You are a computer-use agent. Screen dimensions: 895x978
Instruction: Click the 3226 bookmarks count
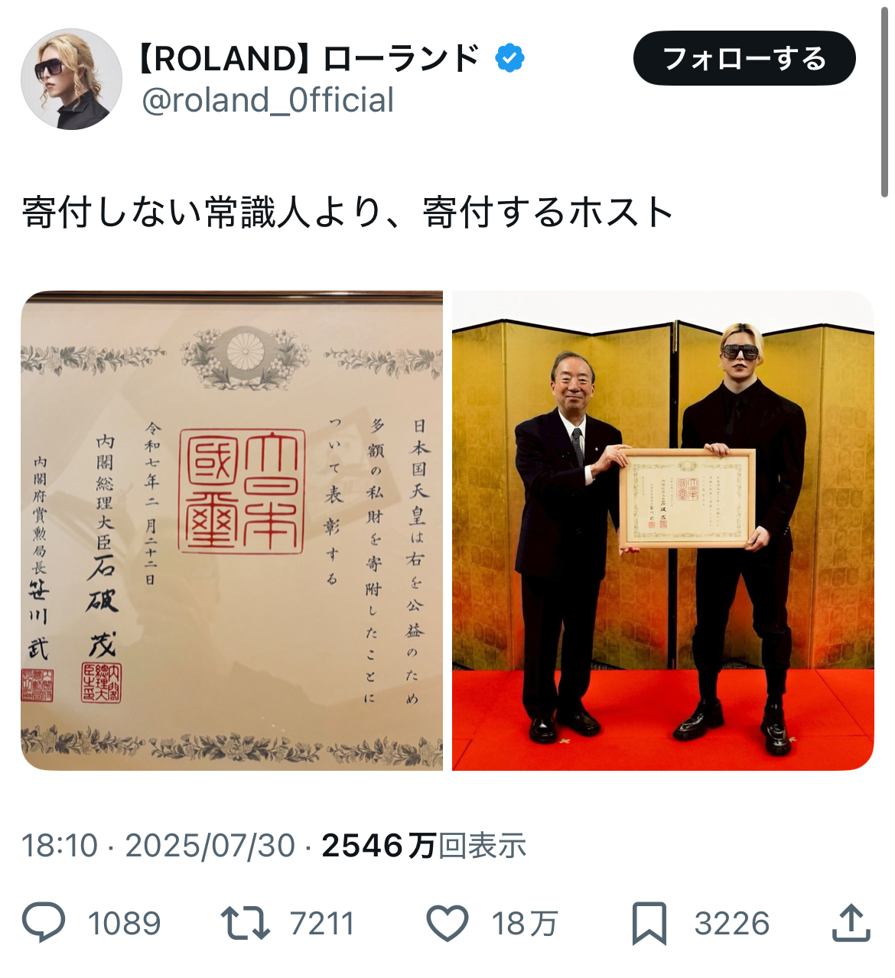pyautogui.click(x=731, y=924)
